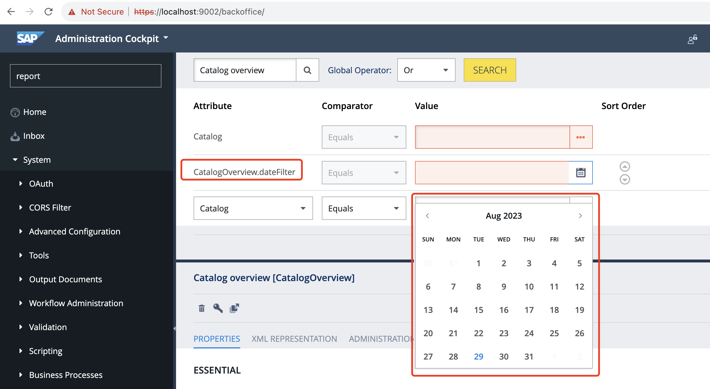Click the browser address bar URL
The image size is (710, 389).
click(x=199, y=12)
